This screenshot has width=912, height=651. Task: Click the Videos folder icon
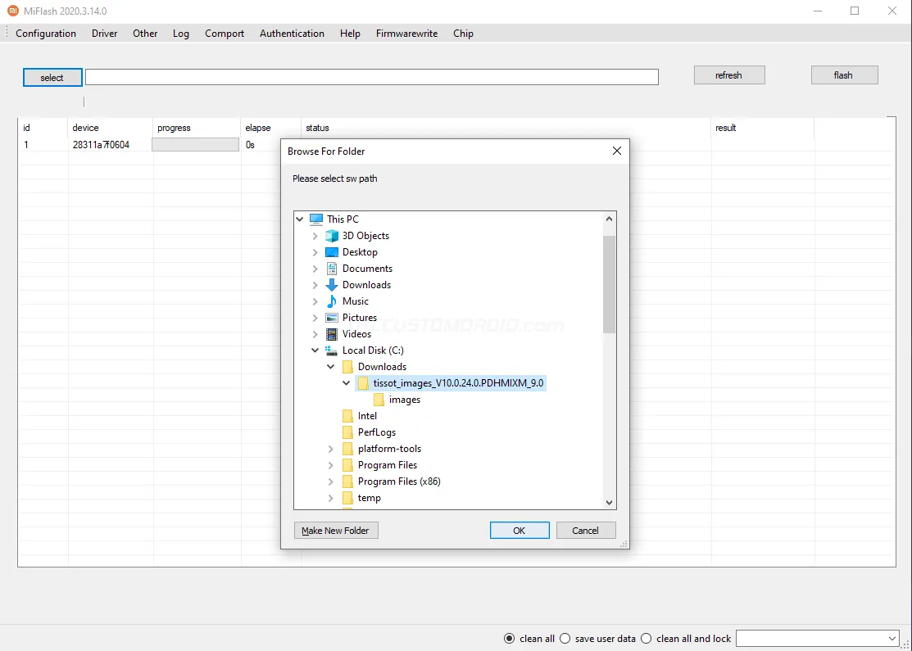[331, 333]
